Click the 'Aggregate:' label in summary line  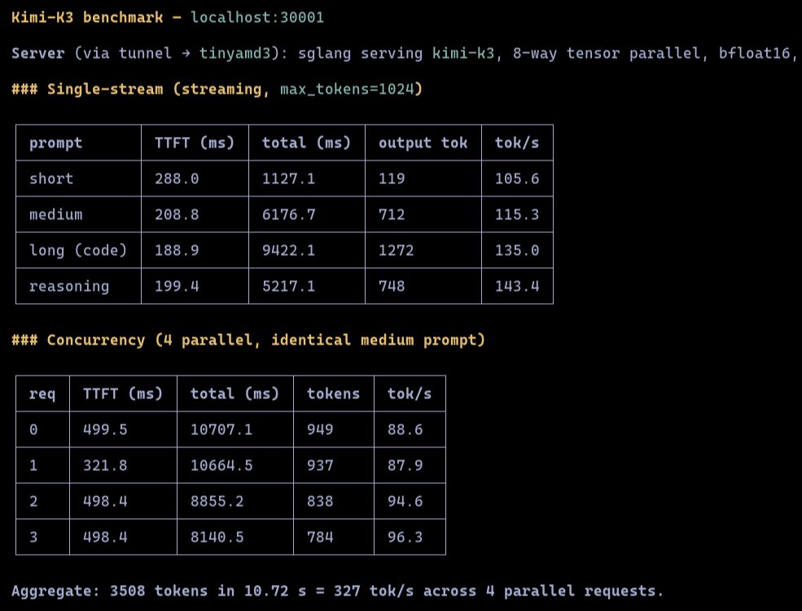tap(55, 591)
